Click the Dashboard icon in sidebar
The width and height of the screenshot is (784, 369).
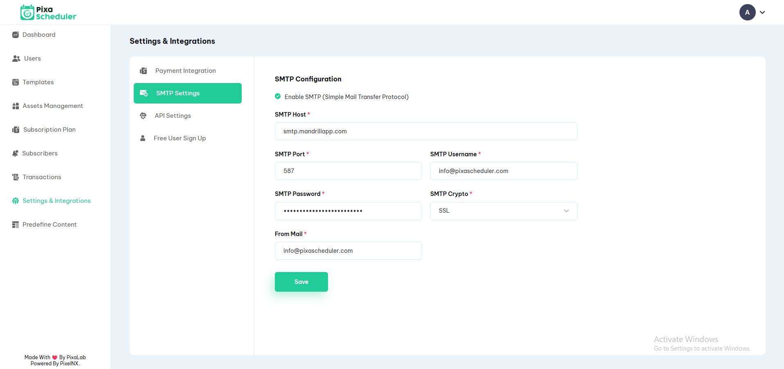click(16, 35)
